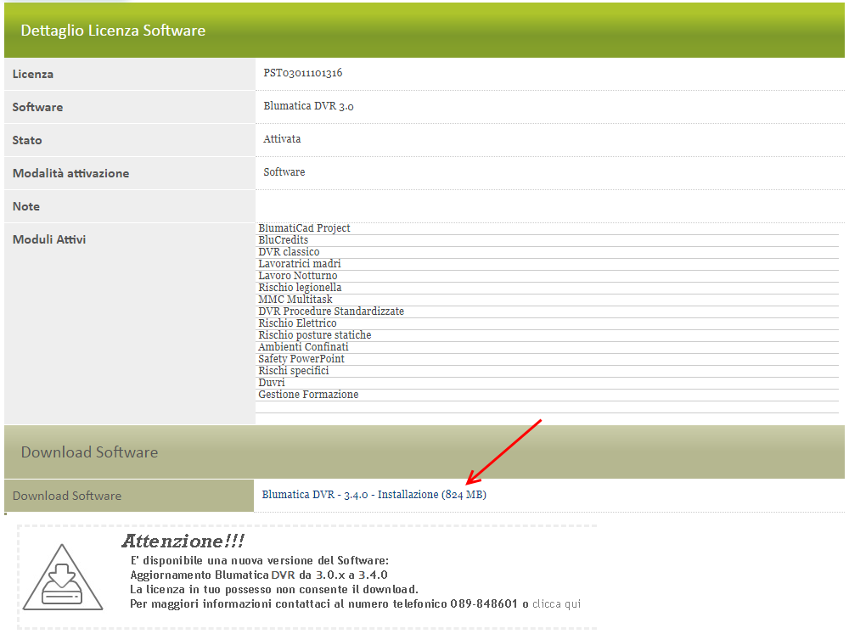The height and width of the screenshot is (634, 849).
Task: Click the 'Download Software' section heading
Action: point(89,452)
